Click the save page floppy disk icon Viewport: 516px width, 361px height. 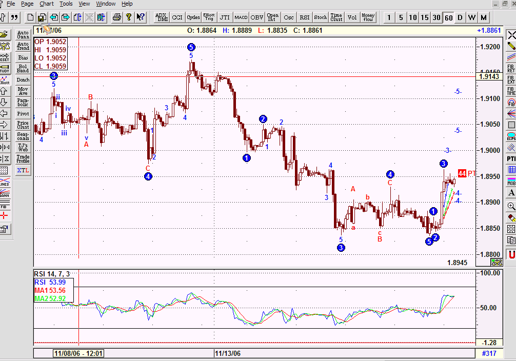42,17
